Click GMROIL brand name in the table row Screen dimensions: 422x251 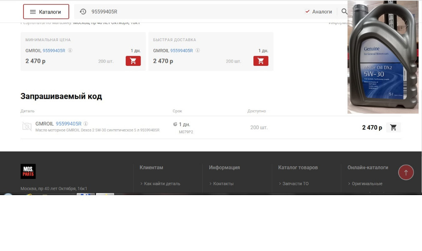(45, 123)
